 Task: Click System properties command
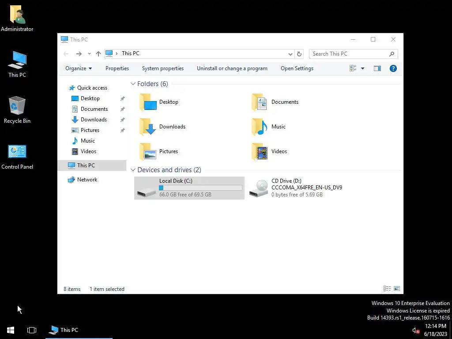pos(163,68)
